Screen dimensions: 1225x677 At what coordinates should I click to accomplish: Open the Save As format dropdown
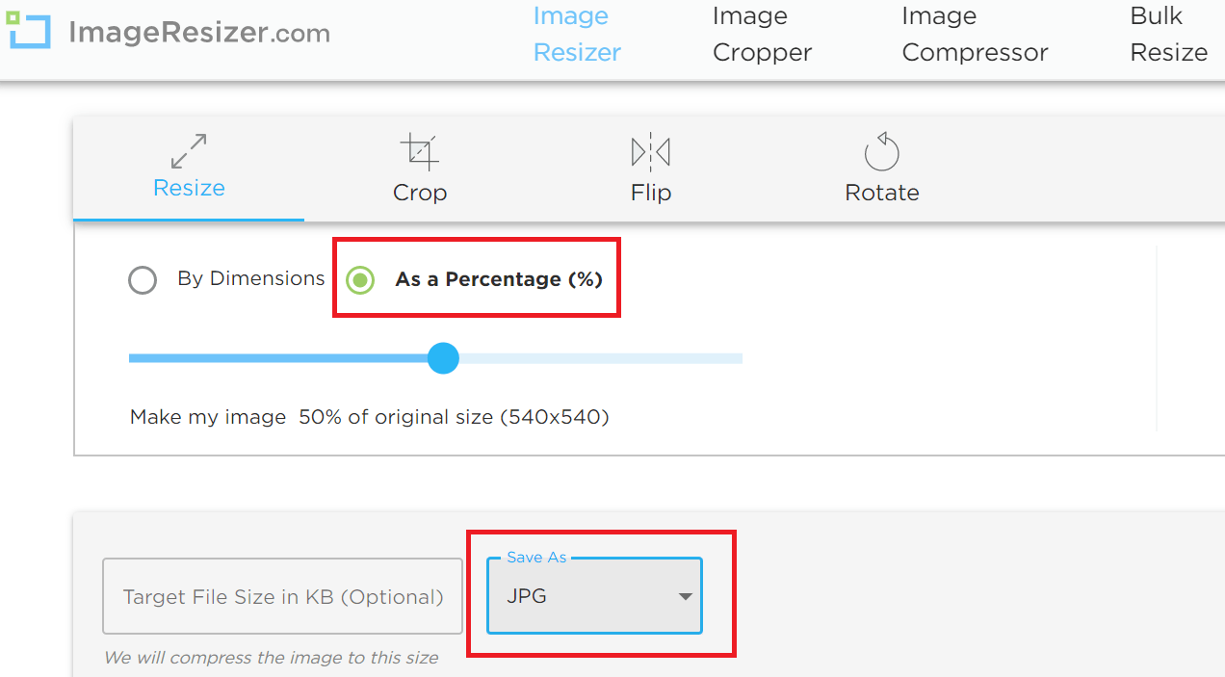[x=594, y=596]
